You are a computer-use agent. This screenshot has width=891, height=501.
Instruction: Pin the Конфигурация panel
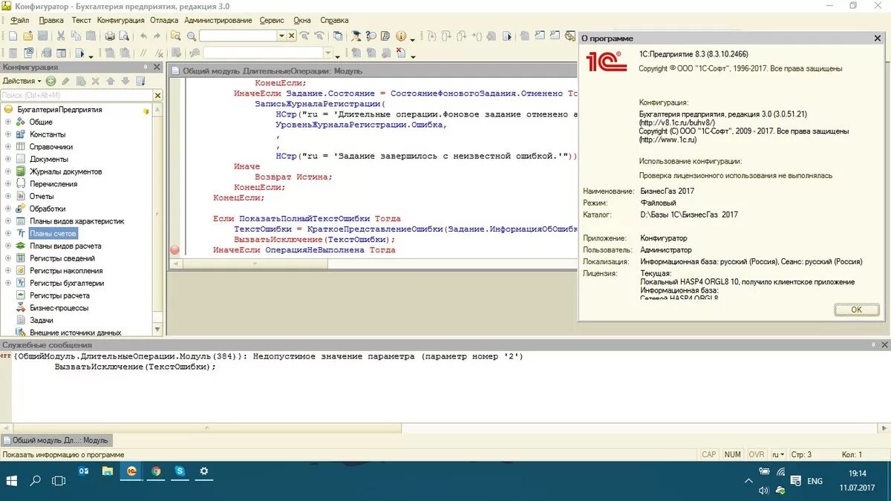(147, 67)
